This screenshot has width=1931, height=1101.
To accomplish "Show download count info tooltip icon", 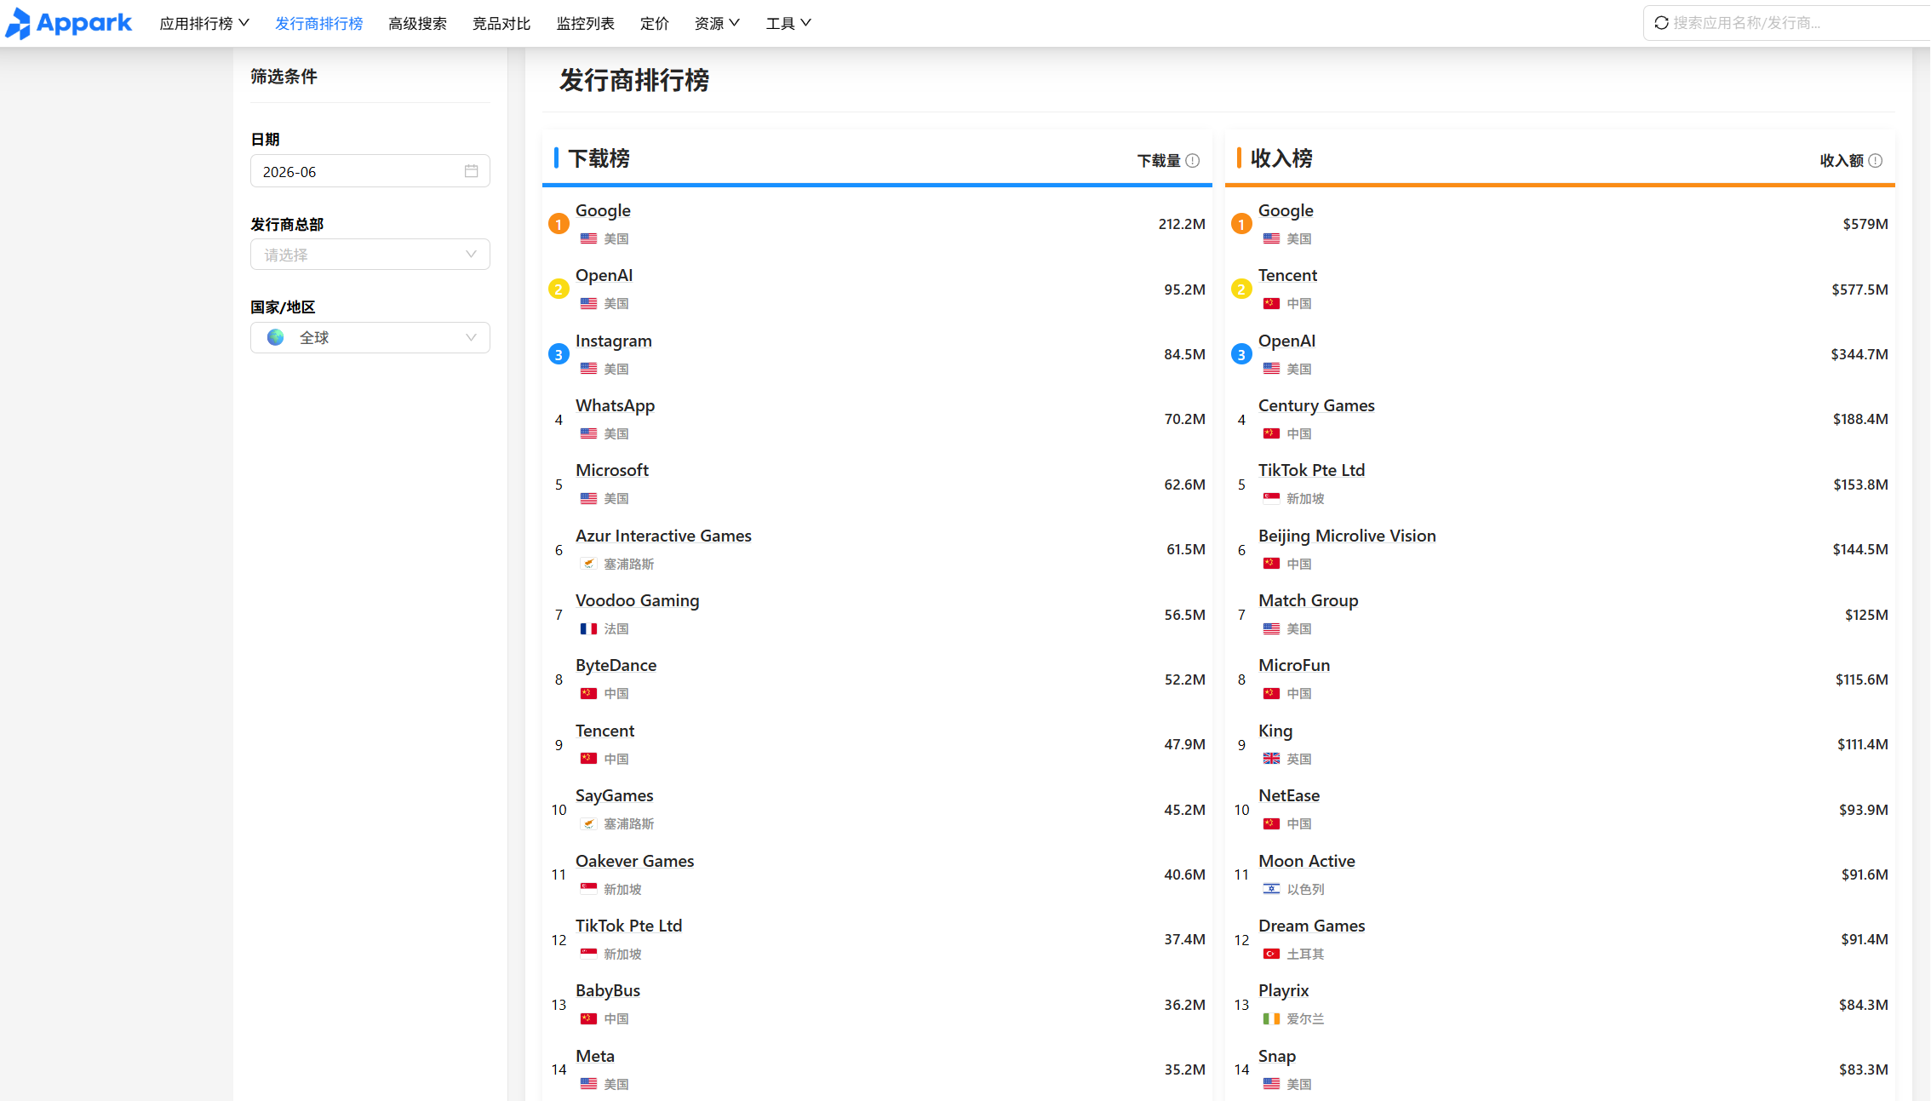I will 1193,160.
